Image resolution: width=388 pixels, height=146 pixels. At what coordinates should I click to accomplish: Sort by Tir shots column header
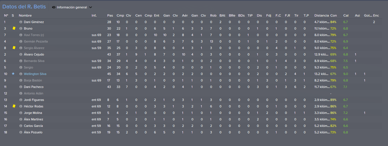296,15
